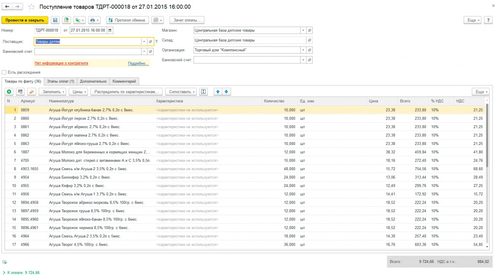Expand the К оплате: 9 724,66 section
The width and height of the screenshot is (495, 276).
(x=21, y=273)
